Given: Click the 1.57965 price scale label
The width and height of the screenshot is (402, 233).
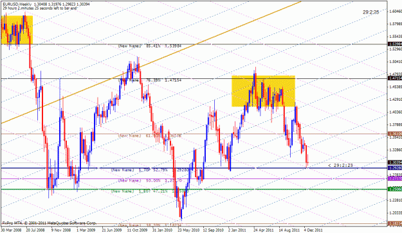Looking at the screenshot, I should (396, 24).
